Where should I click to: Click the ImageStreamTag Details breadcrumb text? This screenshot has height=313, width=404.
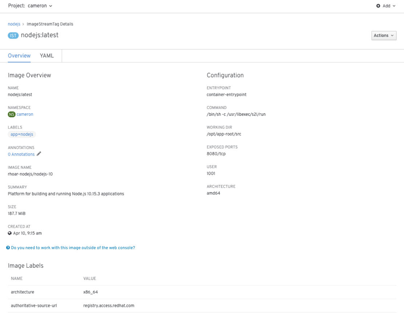[x=50, y=24]
